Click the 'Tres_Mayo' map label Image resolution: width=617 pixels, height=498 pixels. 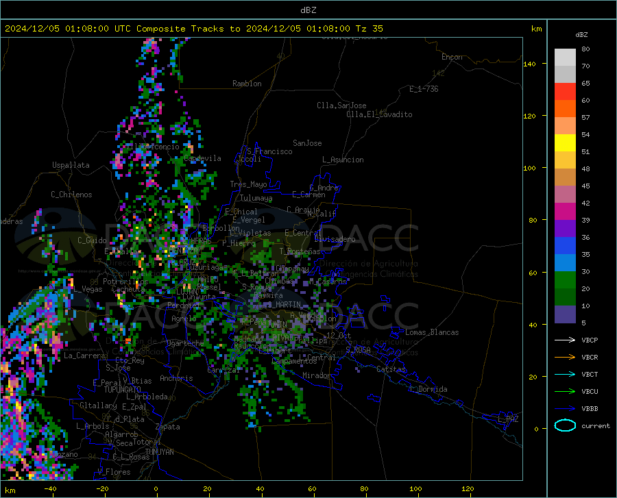pos(248,184)
